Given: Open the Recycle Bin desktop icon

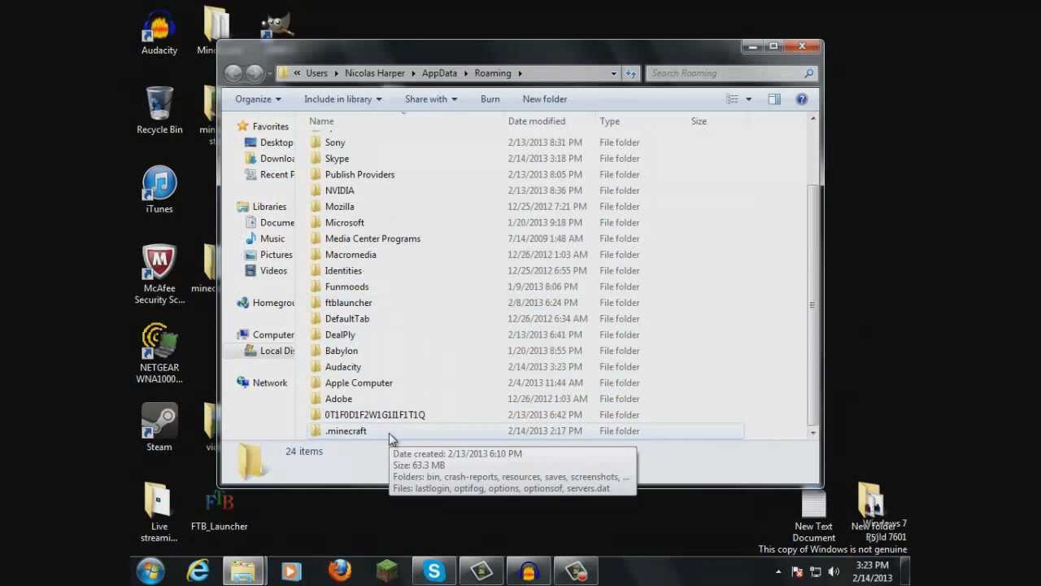Looking at the screenshot, I should (x=159, y=110).
